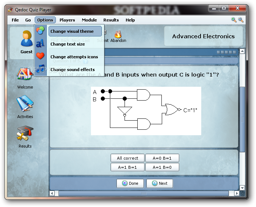Click the horizontal scrollbar left arrow

(52, 193)
